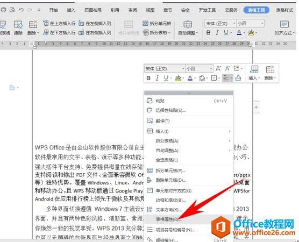Choose 粘贴 from context menu

188,101
